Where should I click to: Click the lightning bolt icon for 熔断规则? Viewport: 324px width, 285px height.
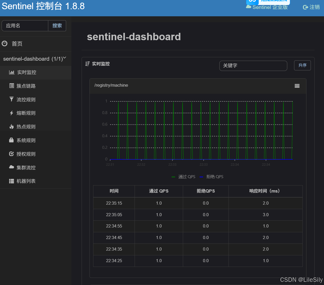(12, 113)
